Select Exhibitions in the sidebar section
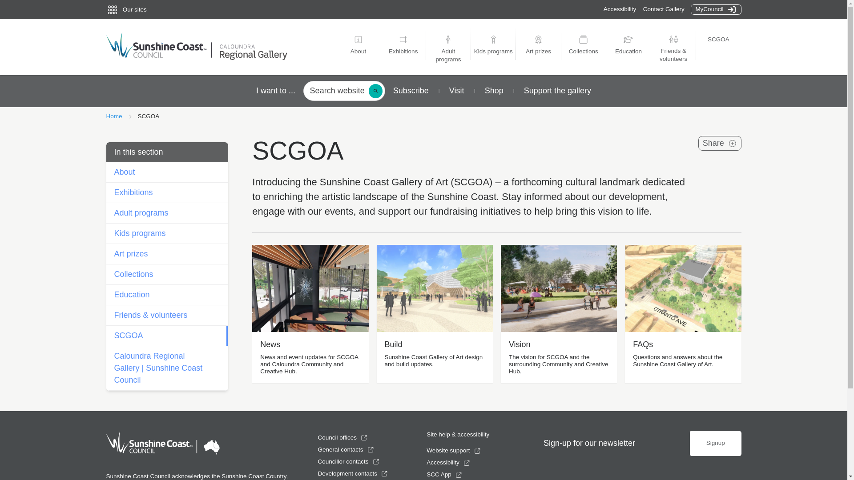854x480 pixels. pyautogui.click(x=167, y=193)
